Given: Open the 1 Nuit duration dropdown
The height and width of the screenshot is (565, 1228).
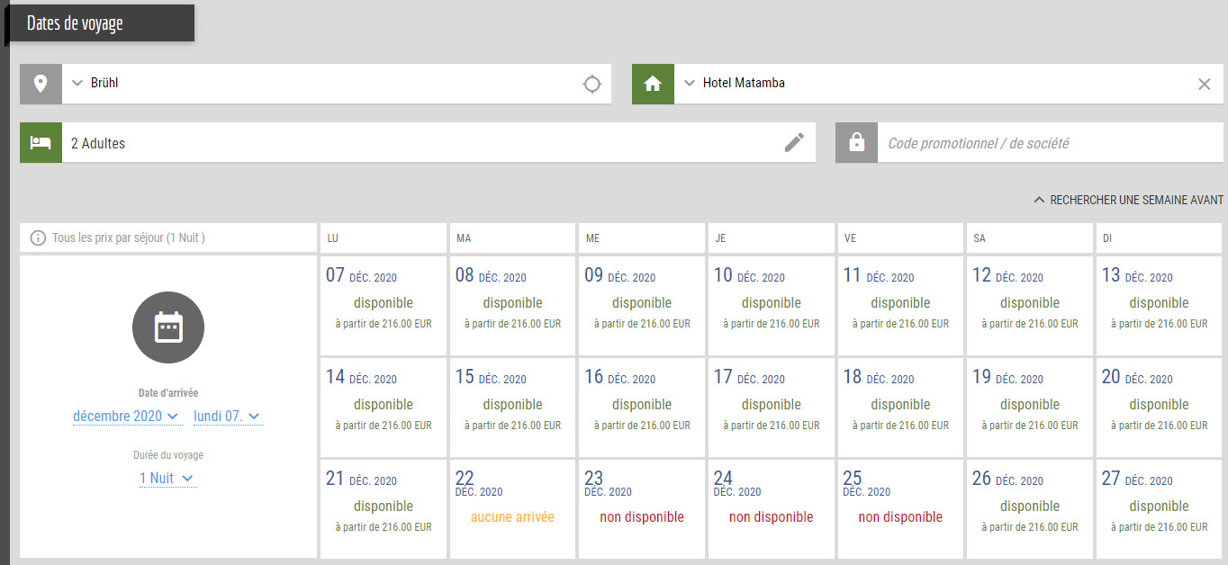Looking at the screenshot, I should click(x=167, y=479).
